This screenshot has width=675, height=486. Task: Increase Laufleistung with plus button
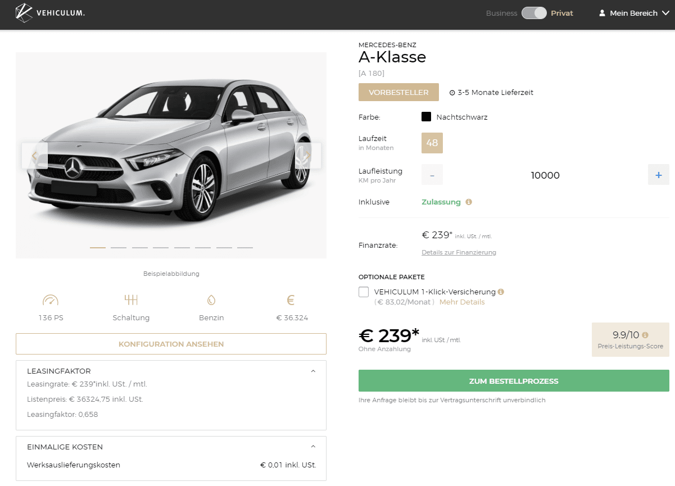tap(659, 175)
